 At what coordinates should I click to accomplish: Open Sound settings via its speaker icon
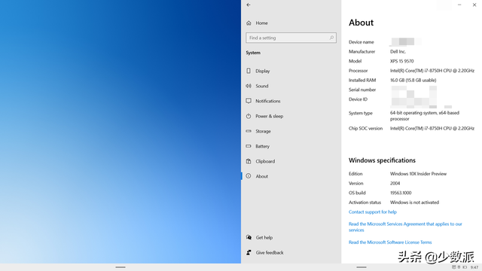point(249,86)
